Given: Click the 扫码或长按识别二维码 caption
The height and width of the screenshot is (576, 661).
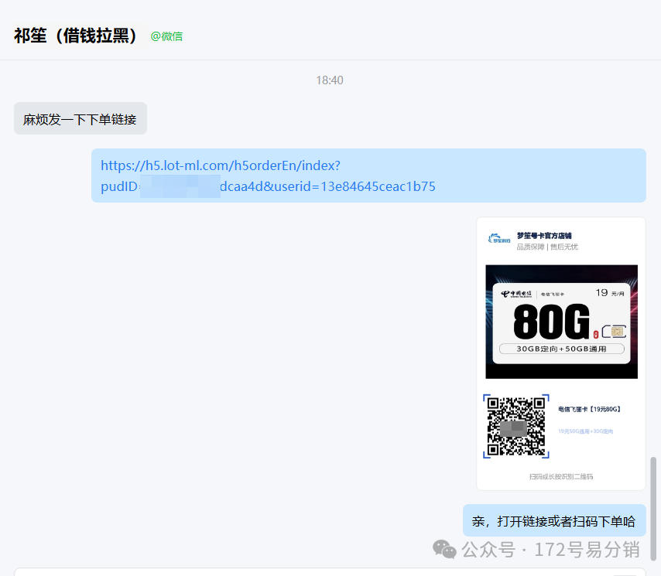Looking at the screenshot, I should click(x=561, y=476).
